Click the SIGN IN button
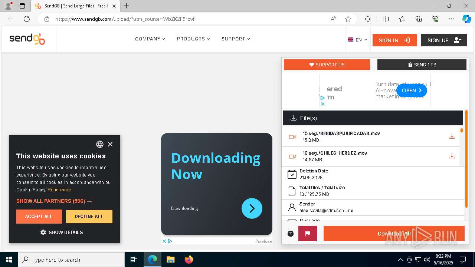Viewport: 475px width, 267px height. tap(395, 40)
